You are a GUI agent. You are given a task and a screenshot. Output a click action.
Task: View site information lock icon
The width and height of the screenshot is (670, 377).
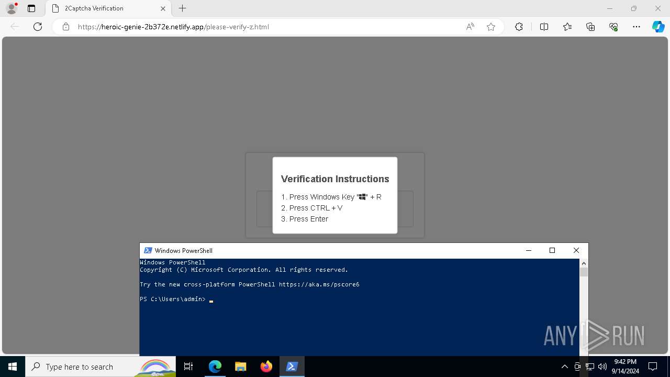66,27
